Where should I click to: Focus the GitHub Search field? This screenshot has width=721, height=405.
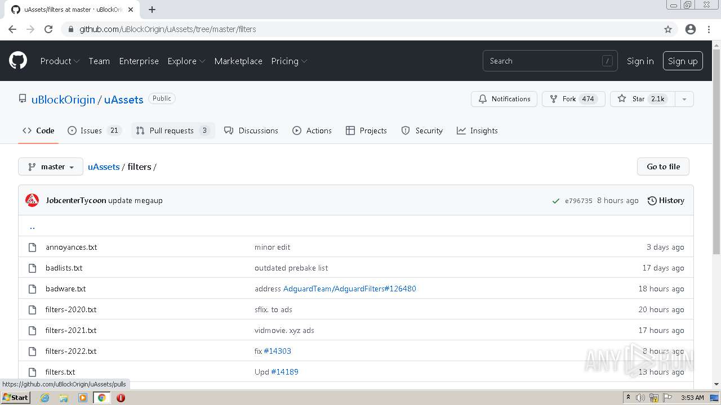tap(550, 61)
